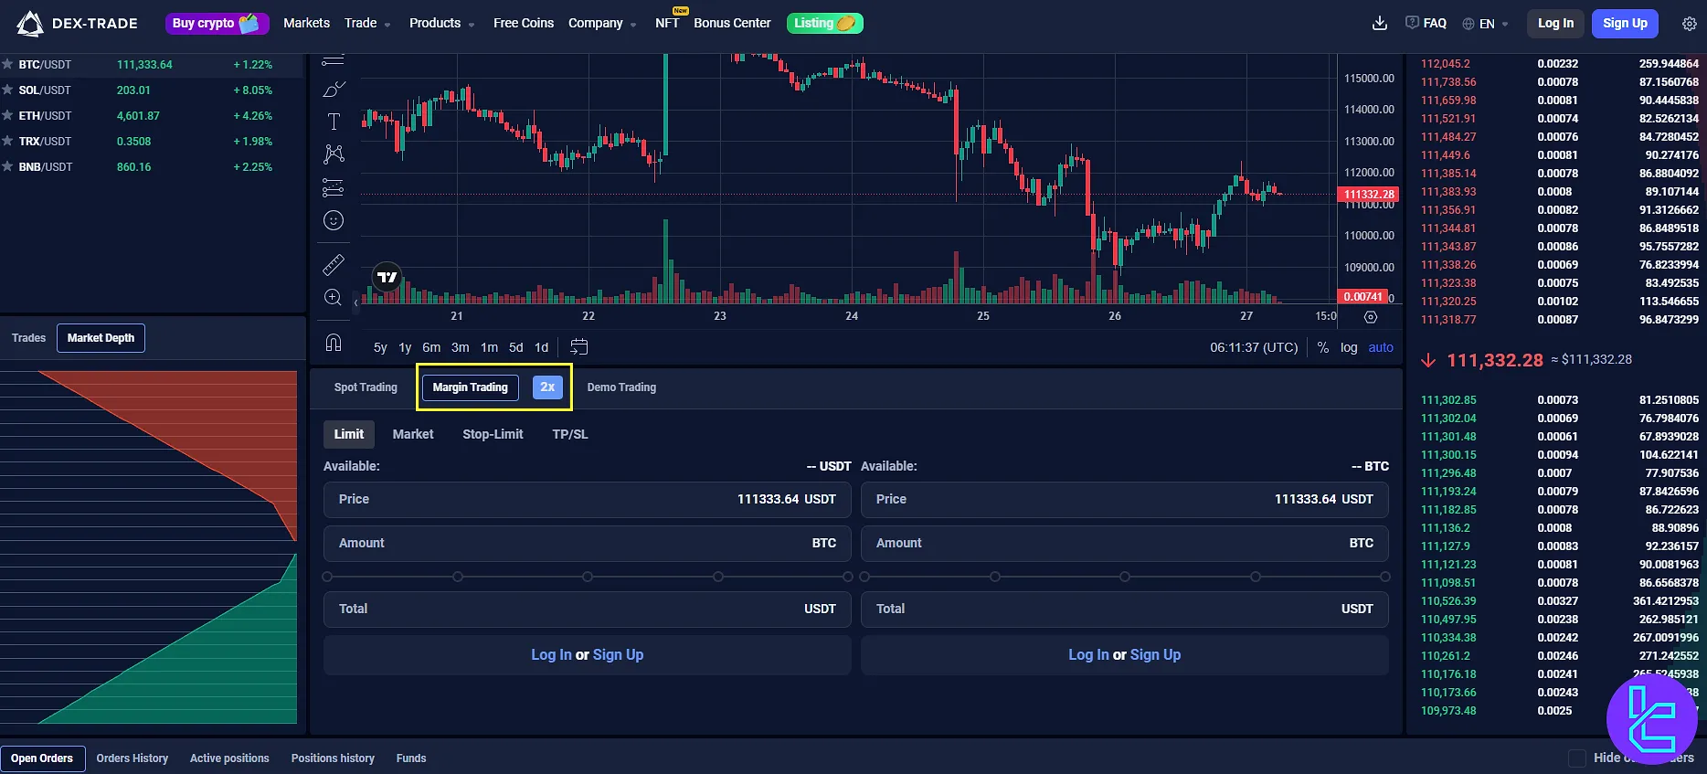The height and width of the screenshot is (774, 1707).
Task: Open the settings gear icon
Action: [x=1690, y=24]
